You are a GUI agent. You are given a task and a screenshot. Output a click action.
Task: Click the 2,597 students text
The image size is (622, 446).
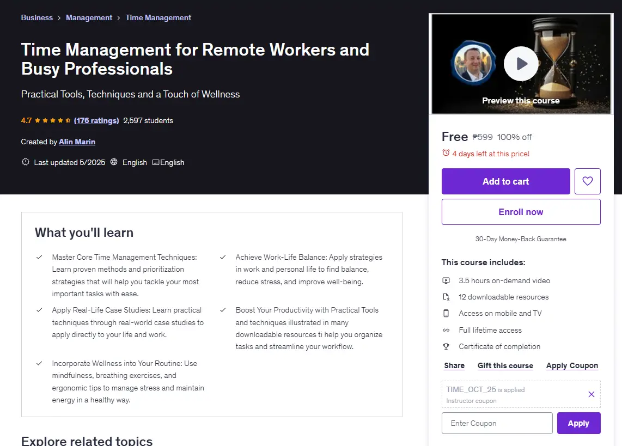tap(148, 120)
